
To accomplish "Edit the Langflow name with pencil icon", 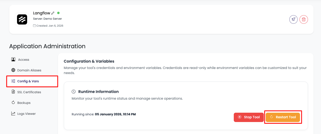I will [53, 13].
